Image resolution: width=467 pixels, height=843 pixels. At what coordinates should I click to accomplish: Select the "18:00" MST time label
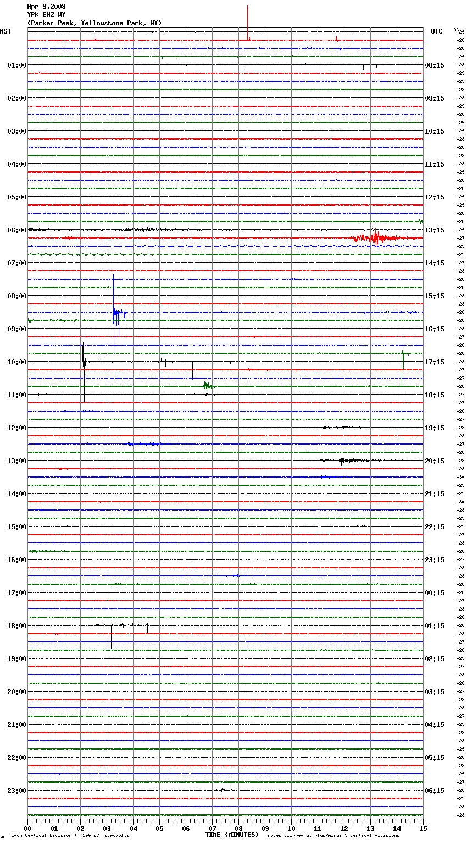17,626
